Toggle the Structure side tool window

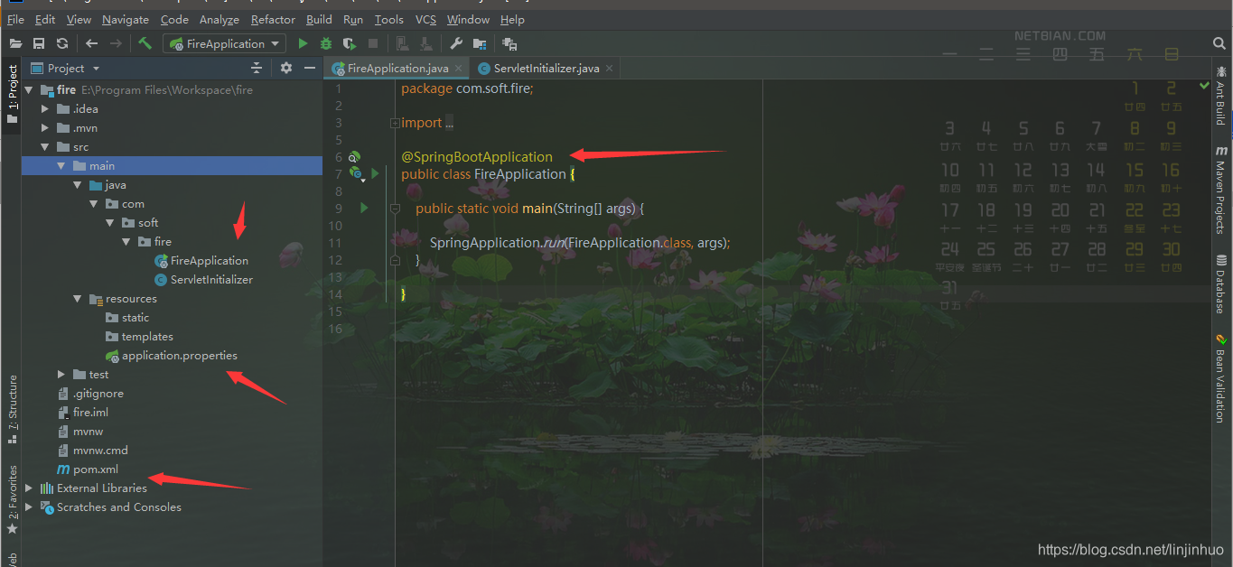click(x=13, y=408)
